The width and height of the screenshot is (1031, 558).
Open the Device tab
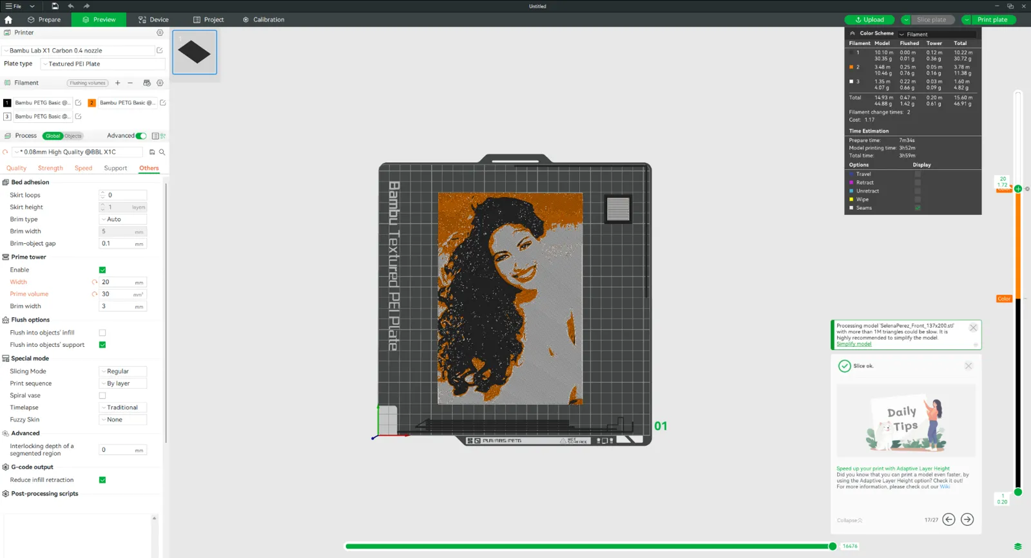tap(153, 20)
